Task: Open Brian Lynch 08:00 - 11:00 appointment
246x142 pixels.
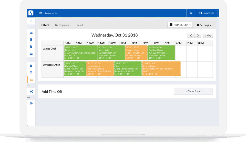Action: point(81,53)
